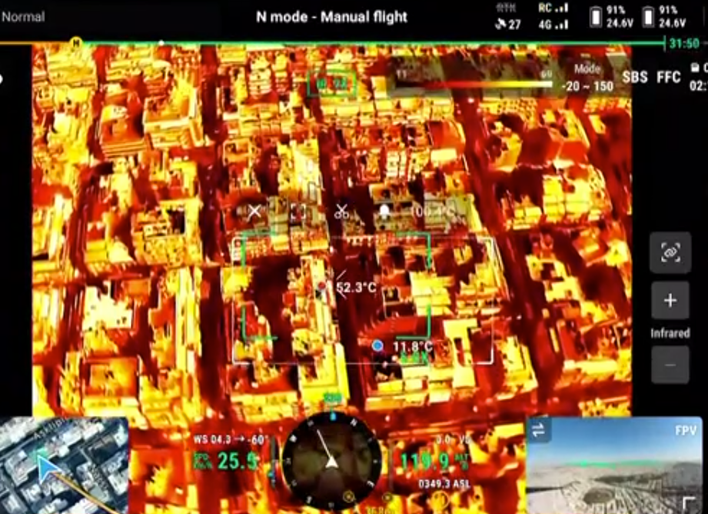Select the area measurement frame icon
This screenshot has height=514, width=708.
(x=298, y=212)
